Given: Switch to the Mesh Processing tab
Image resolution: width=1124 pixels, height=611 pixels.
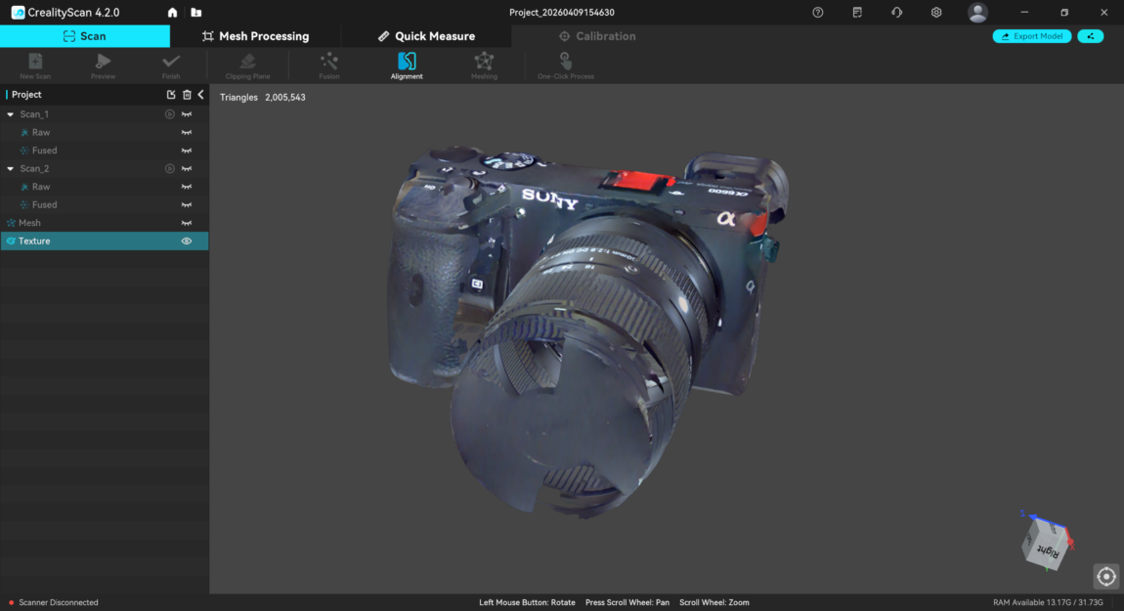Looking at the screenshot, I should click(255, 36).
